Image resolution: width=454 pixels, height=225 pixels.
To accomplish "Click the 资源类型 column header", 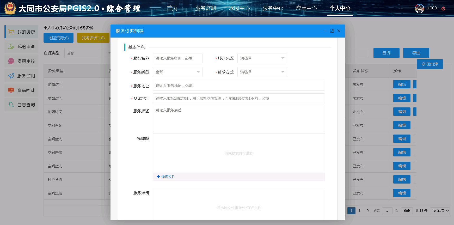I will pyautogui.click(x=56, y=71).
